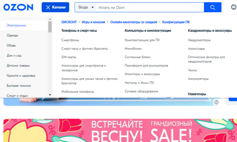Go to Квадрокоптеры subcategory
237x142 pixels.
click(199, 40)
